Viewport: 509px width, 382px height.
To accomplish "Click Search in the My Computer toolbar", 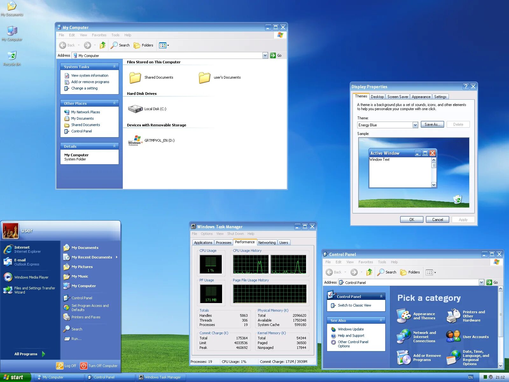I will 120,45.
